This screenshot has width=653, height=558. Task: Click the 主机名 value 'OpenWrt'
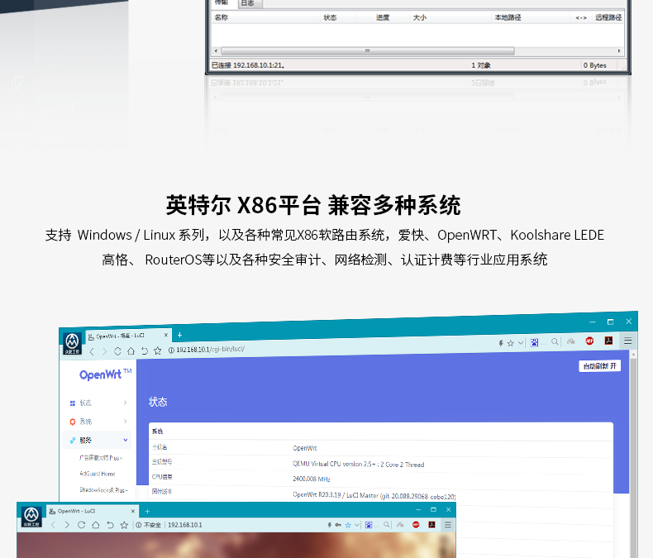click(x=305, y=448)
